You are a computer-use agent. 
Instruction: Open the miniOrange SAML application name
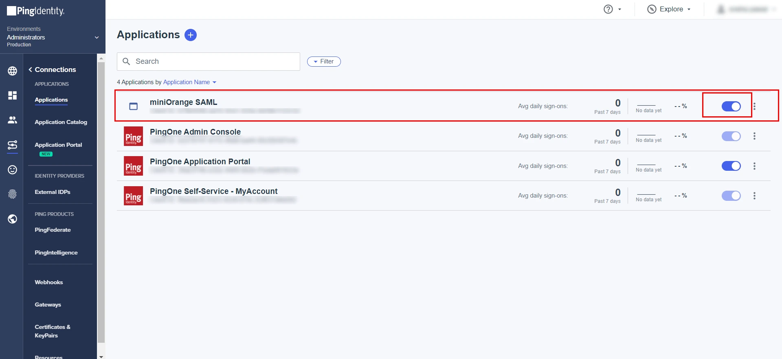point(184,102)
